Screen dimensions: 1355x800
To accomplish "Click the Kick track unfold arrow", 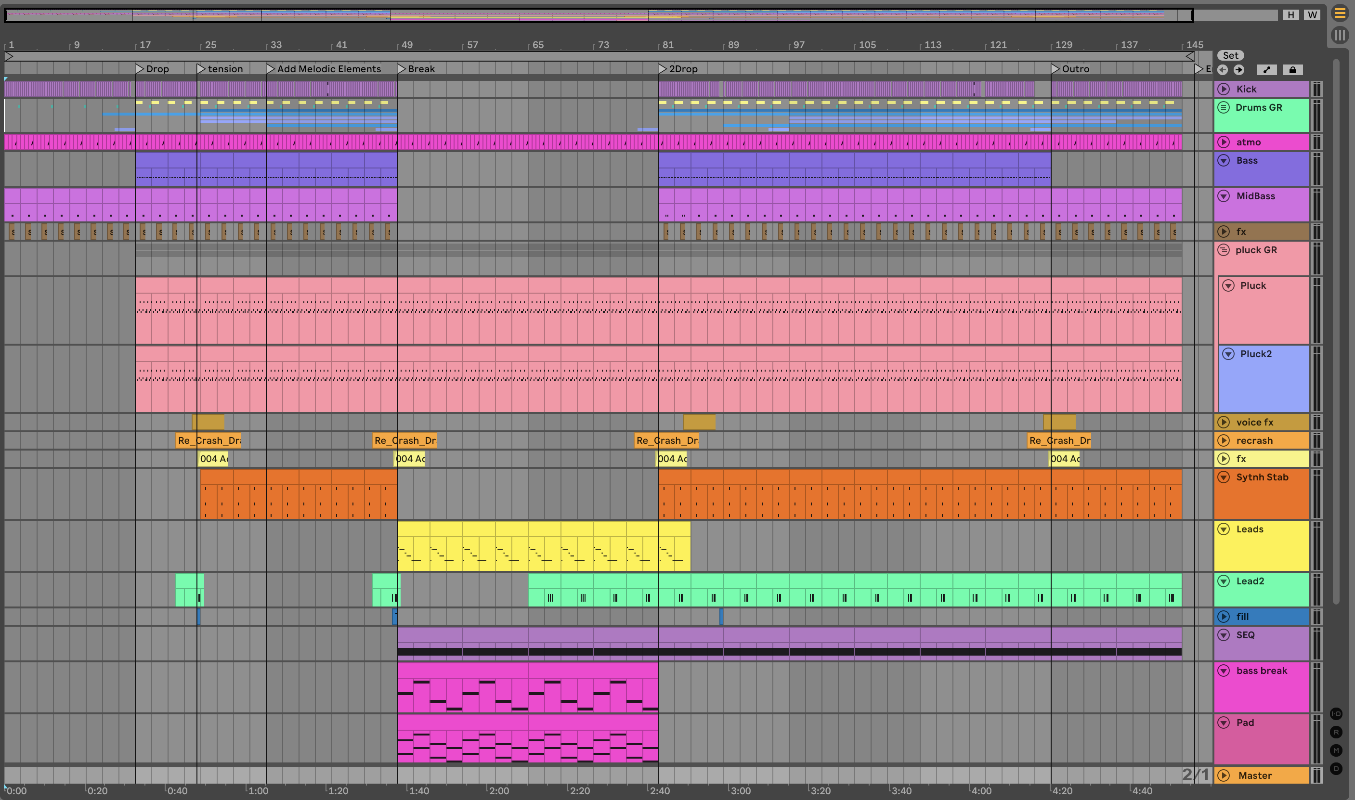I will pos(1224,89).
